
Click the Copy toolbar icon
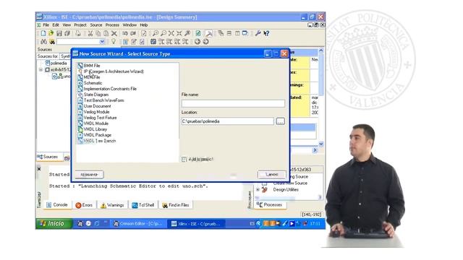(98, 33)
